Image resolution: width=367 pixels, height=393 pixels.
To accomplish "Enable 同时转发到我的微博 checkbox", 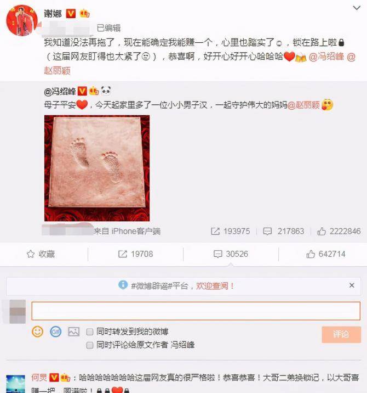I will [x=90, y=332].
